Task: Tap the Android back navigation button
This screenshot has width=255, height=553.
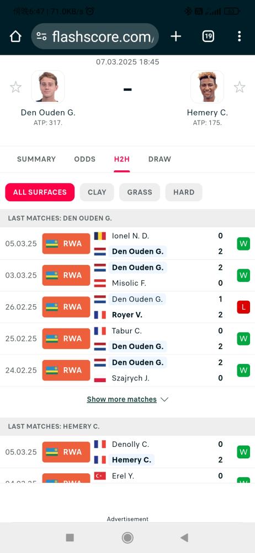Action: 184,538
